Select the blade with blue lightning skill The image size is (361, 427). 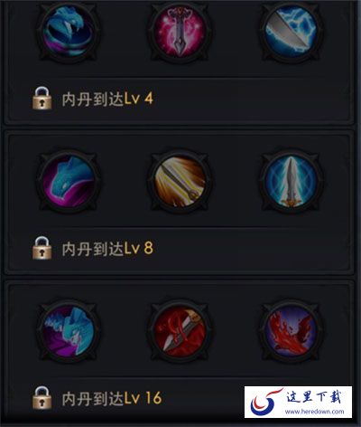(x=291, y=31)
